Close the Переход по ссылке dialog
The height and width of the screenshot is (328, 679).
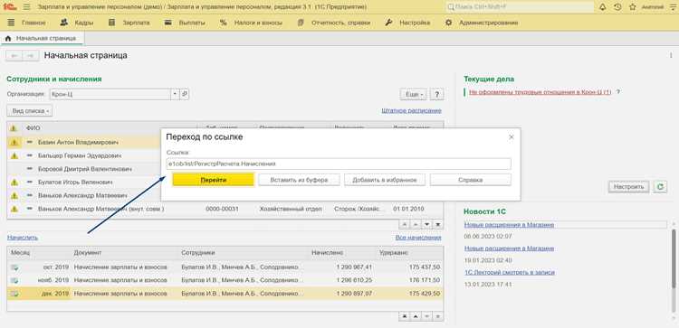click(511, 136)
